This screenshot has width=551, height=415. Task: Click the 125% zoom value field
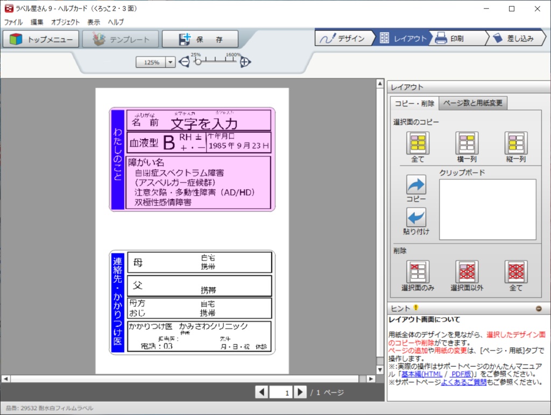coord(151,62)
